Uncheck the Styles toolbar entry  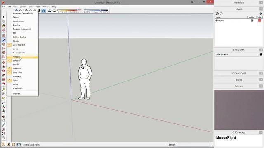[x=22, y=81]
